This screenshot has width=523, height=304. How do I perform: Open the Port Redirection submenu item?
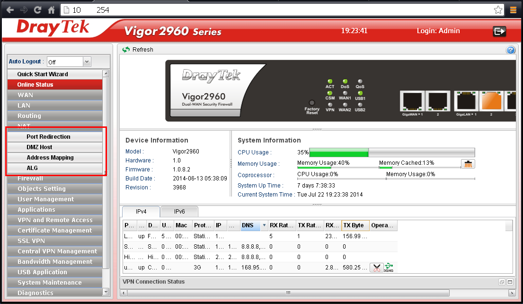55,137
